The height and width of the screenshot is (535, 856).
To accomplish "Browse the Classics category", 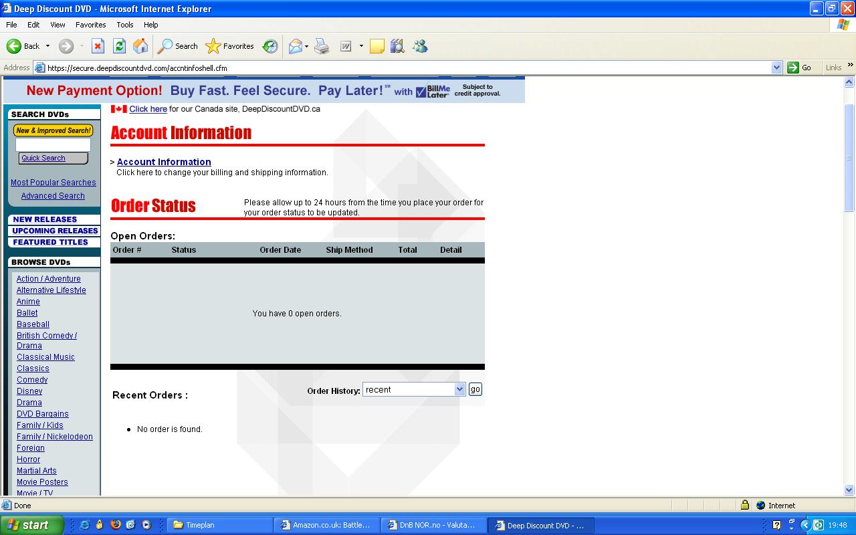I will click(33, 368).
